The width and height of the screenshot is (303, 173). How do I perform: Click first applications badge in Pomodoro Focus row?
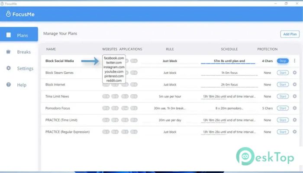[x=125, y=108]
